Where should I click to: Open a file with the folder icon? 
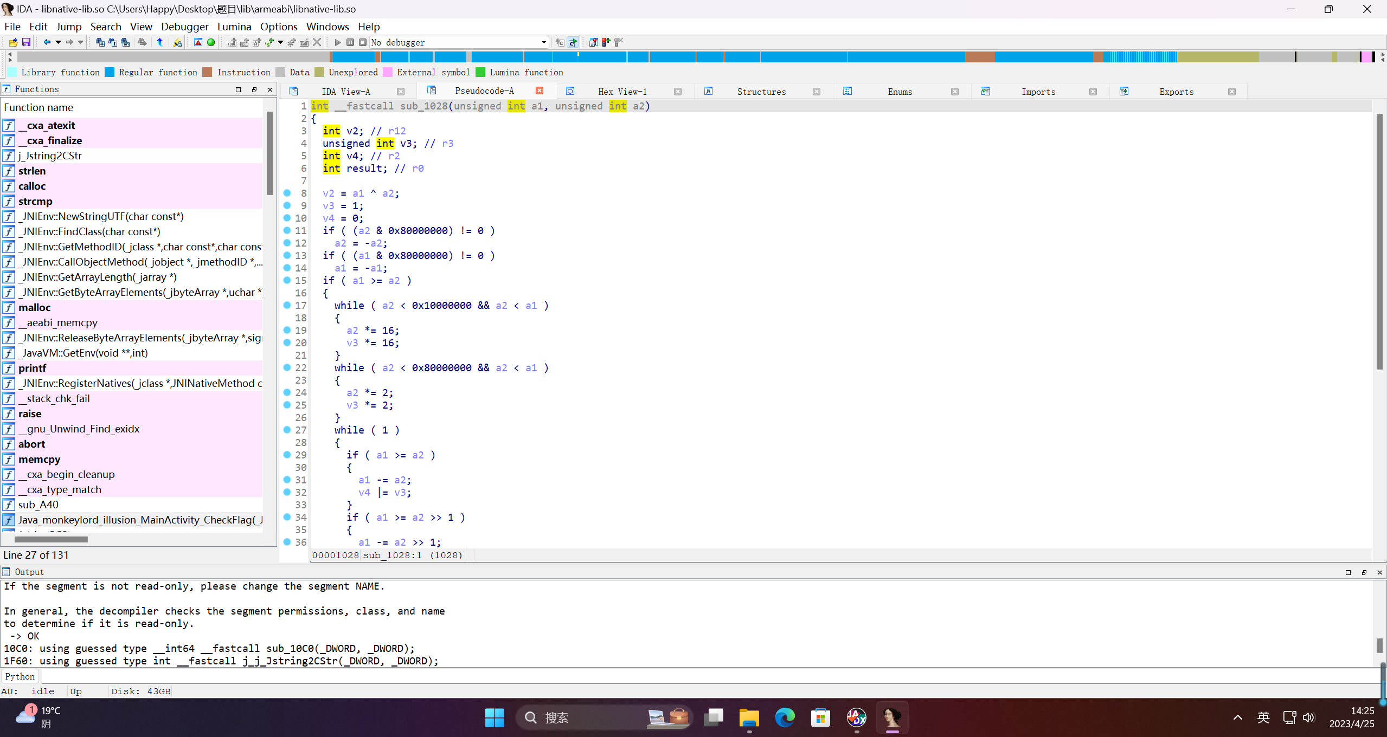14,42
